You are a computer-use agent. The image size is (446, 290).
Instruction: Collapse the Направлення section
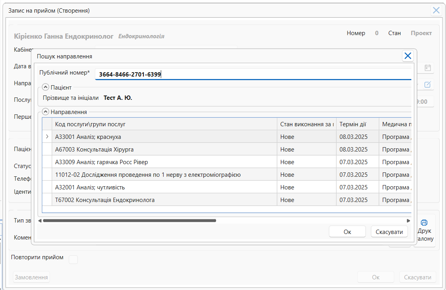pyautogui.click(x=45, y=112)
